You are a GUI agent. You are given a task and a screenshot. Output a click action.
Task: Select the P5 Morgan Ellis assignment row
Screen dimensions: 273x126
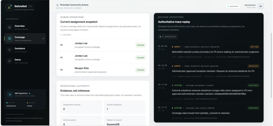pyautogui.click(x=103, y=70)
